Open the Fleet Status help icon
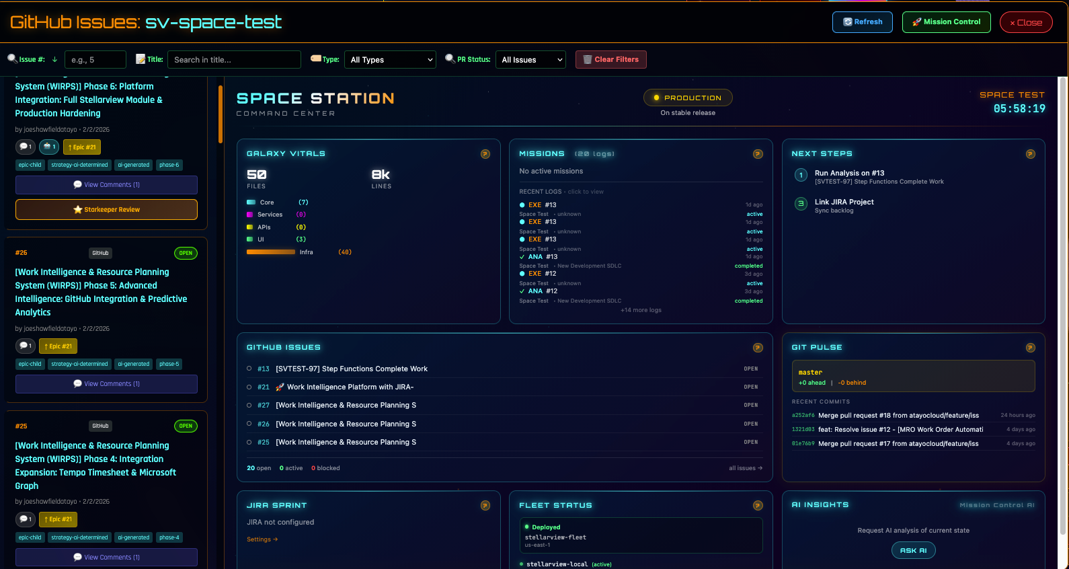Viewport: 1069px width, 569px height. point(758,506)
